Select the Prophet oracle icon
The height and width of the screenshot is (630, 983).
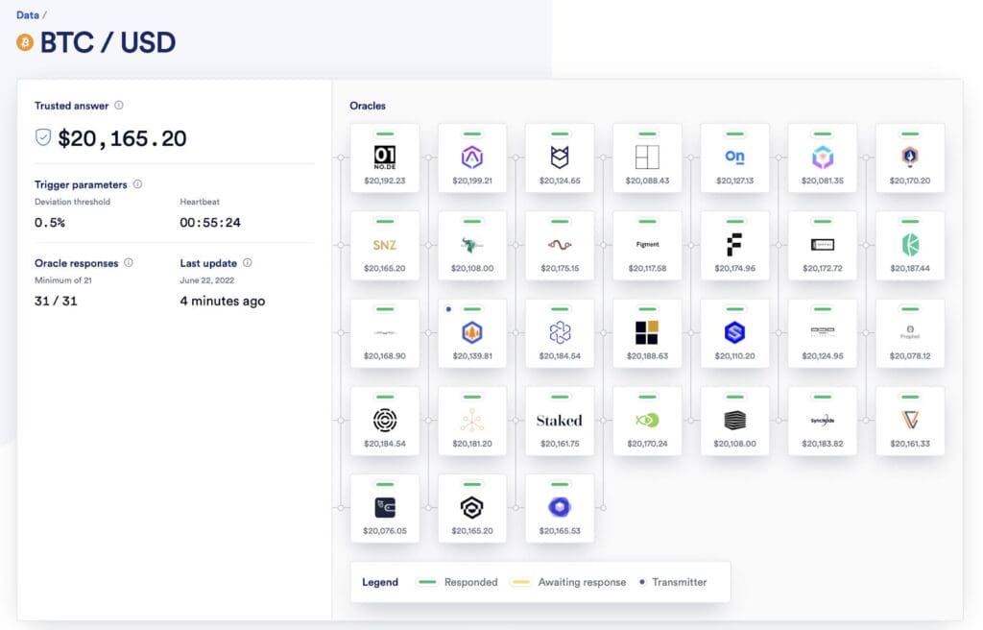[x=910, y=332]
